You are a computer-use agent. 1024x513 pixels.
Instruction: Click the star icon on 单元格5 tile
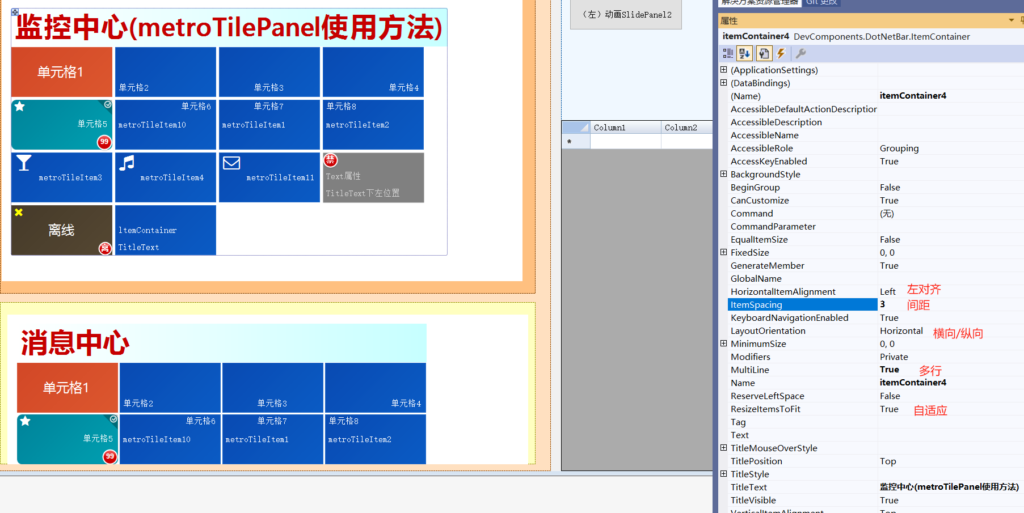20,105
